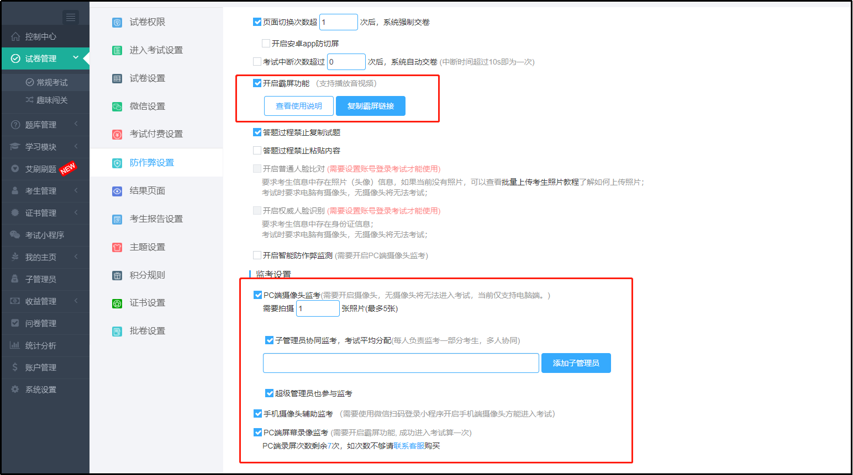Click the 考试中断次数 number input field
Viewport: 853px width, 475px height.
click(346, 62)
